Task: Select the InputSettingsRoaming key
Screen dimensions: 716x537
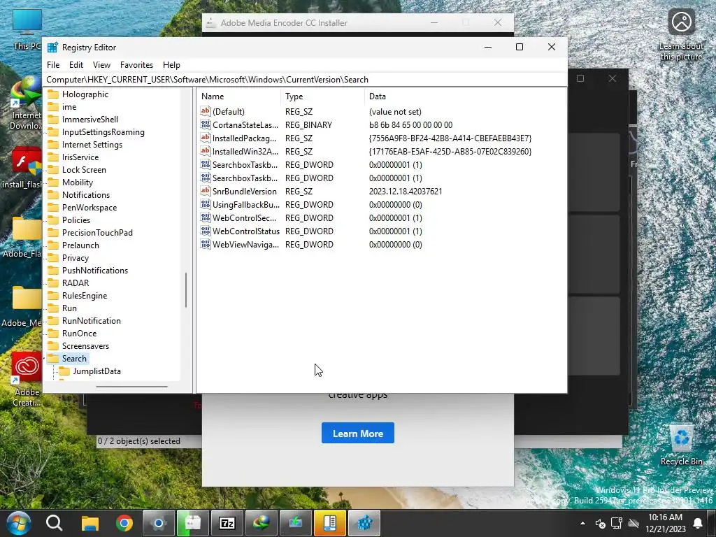Action: (x=103, y=132)
